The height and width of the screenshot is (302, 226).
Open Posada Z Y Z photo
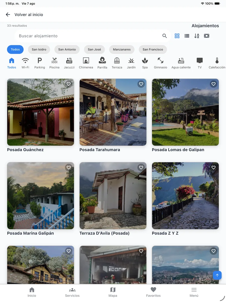[185, 196]
